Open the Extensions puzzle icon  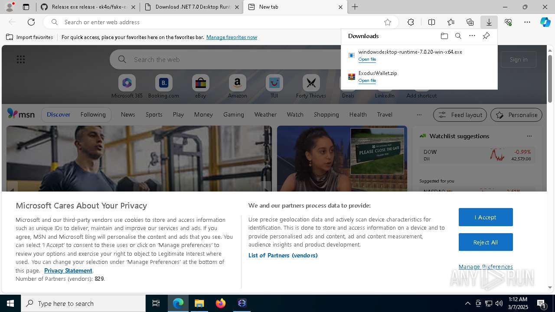[x=411, y=22]
